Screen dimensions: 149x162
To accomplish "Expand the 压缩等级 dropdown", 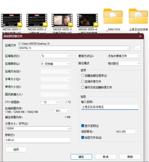I will [55, 64].
